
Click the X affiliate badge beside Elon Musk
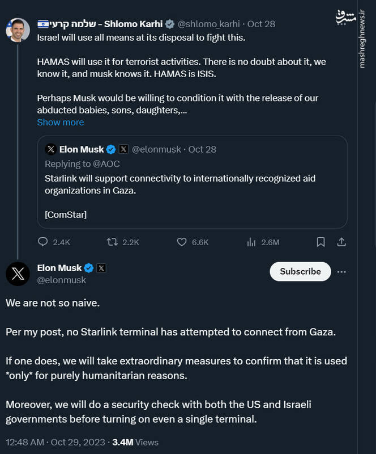click(x=101, y=268)
